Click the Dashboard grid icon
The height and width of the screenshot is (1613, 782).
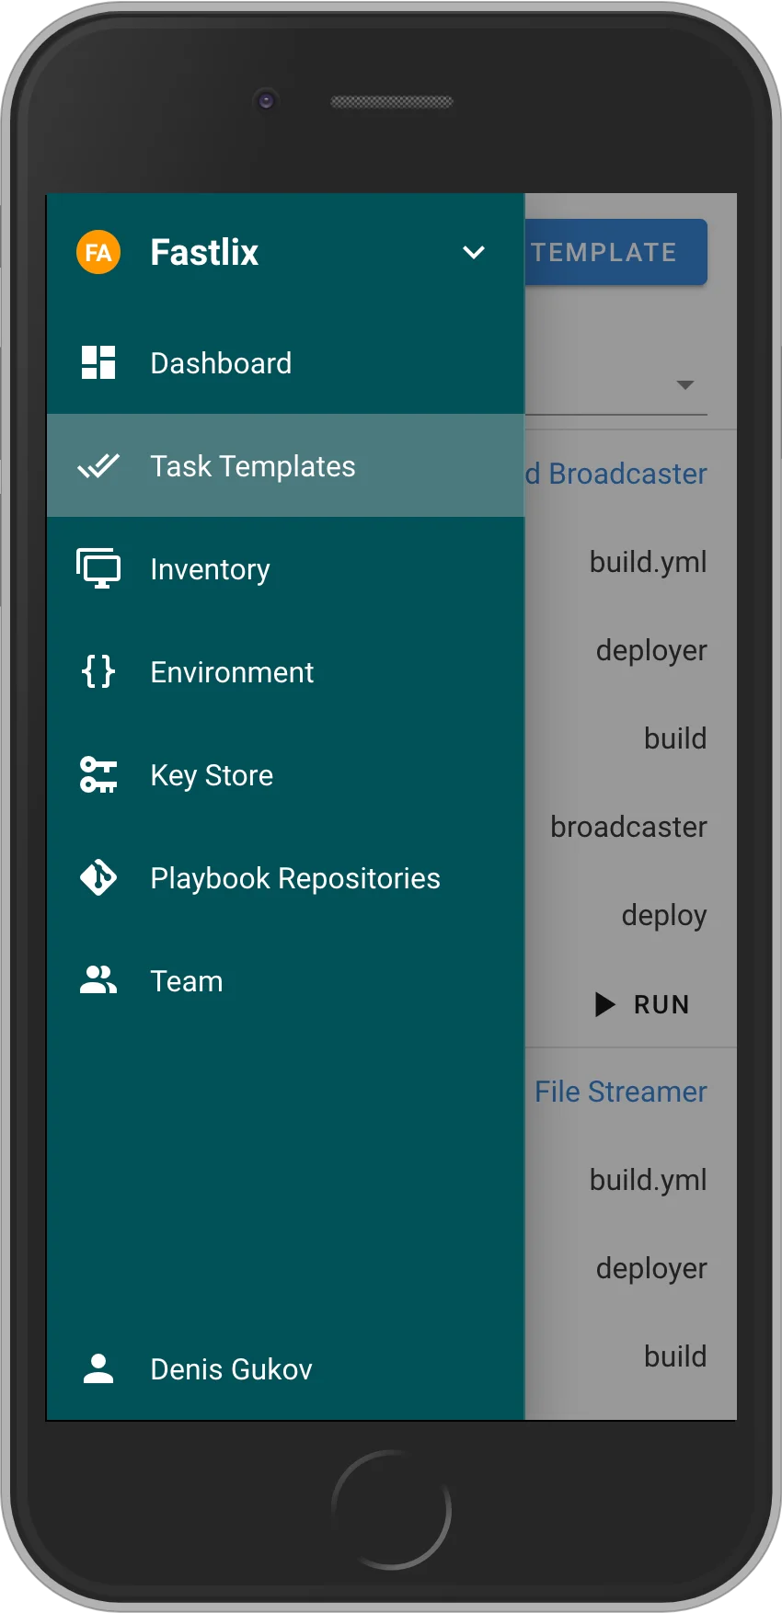point(98,362)
